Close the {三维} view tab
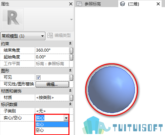Screen dimensions: 165x135 click(x=158, y=4)
